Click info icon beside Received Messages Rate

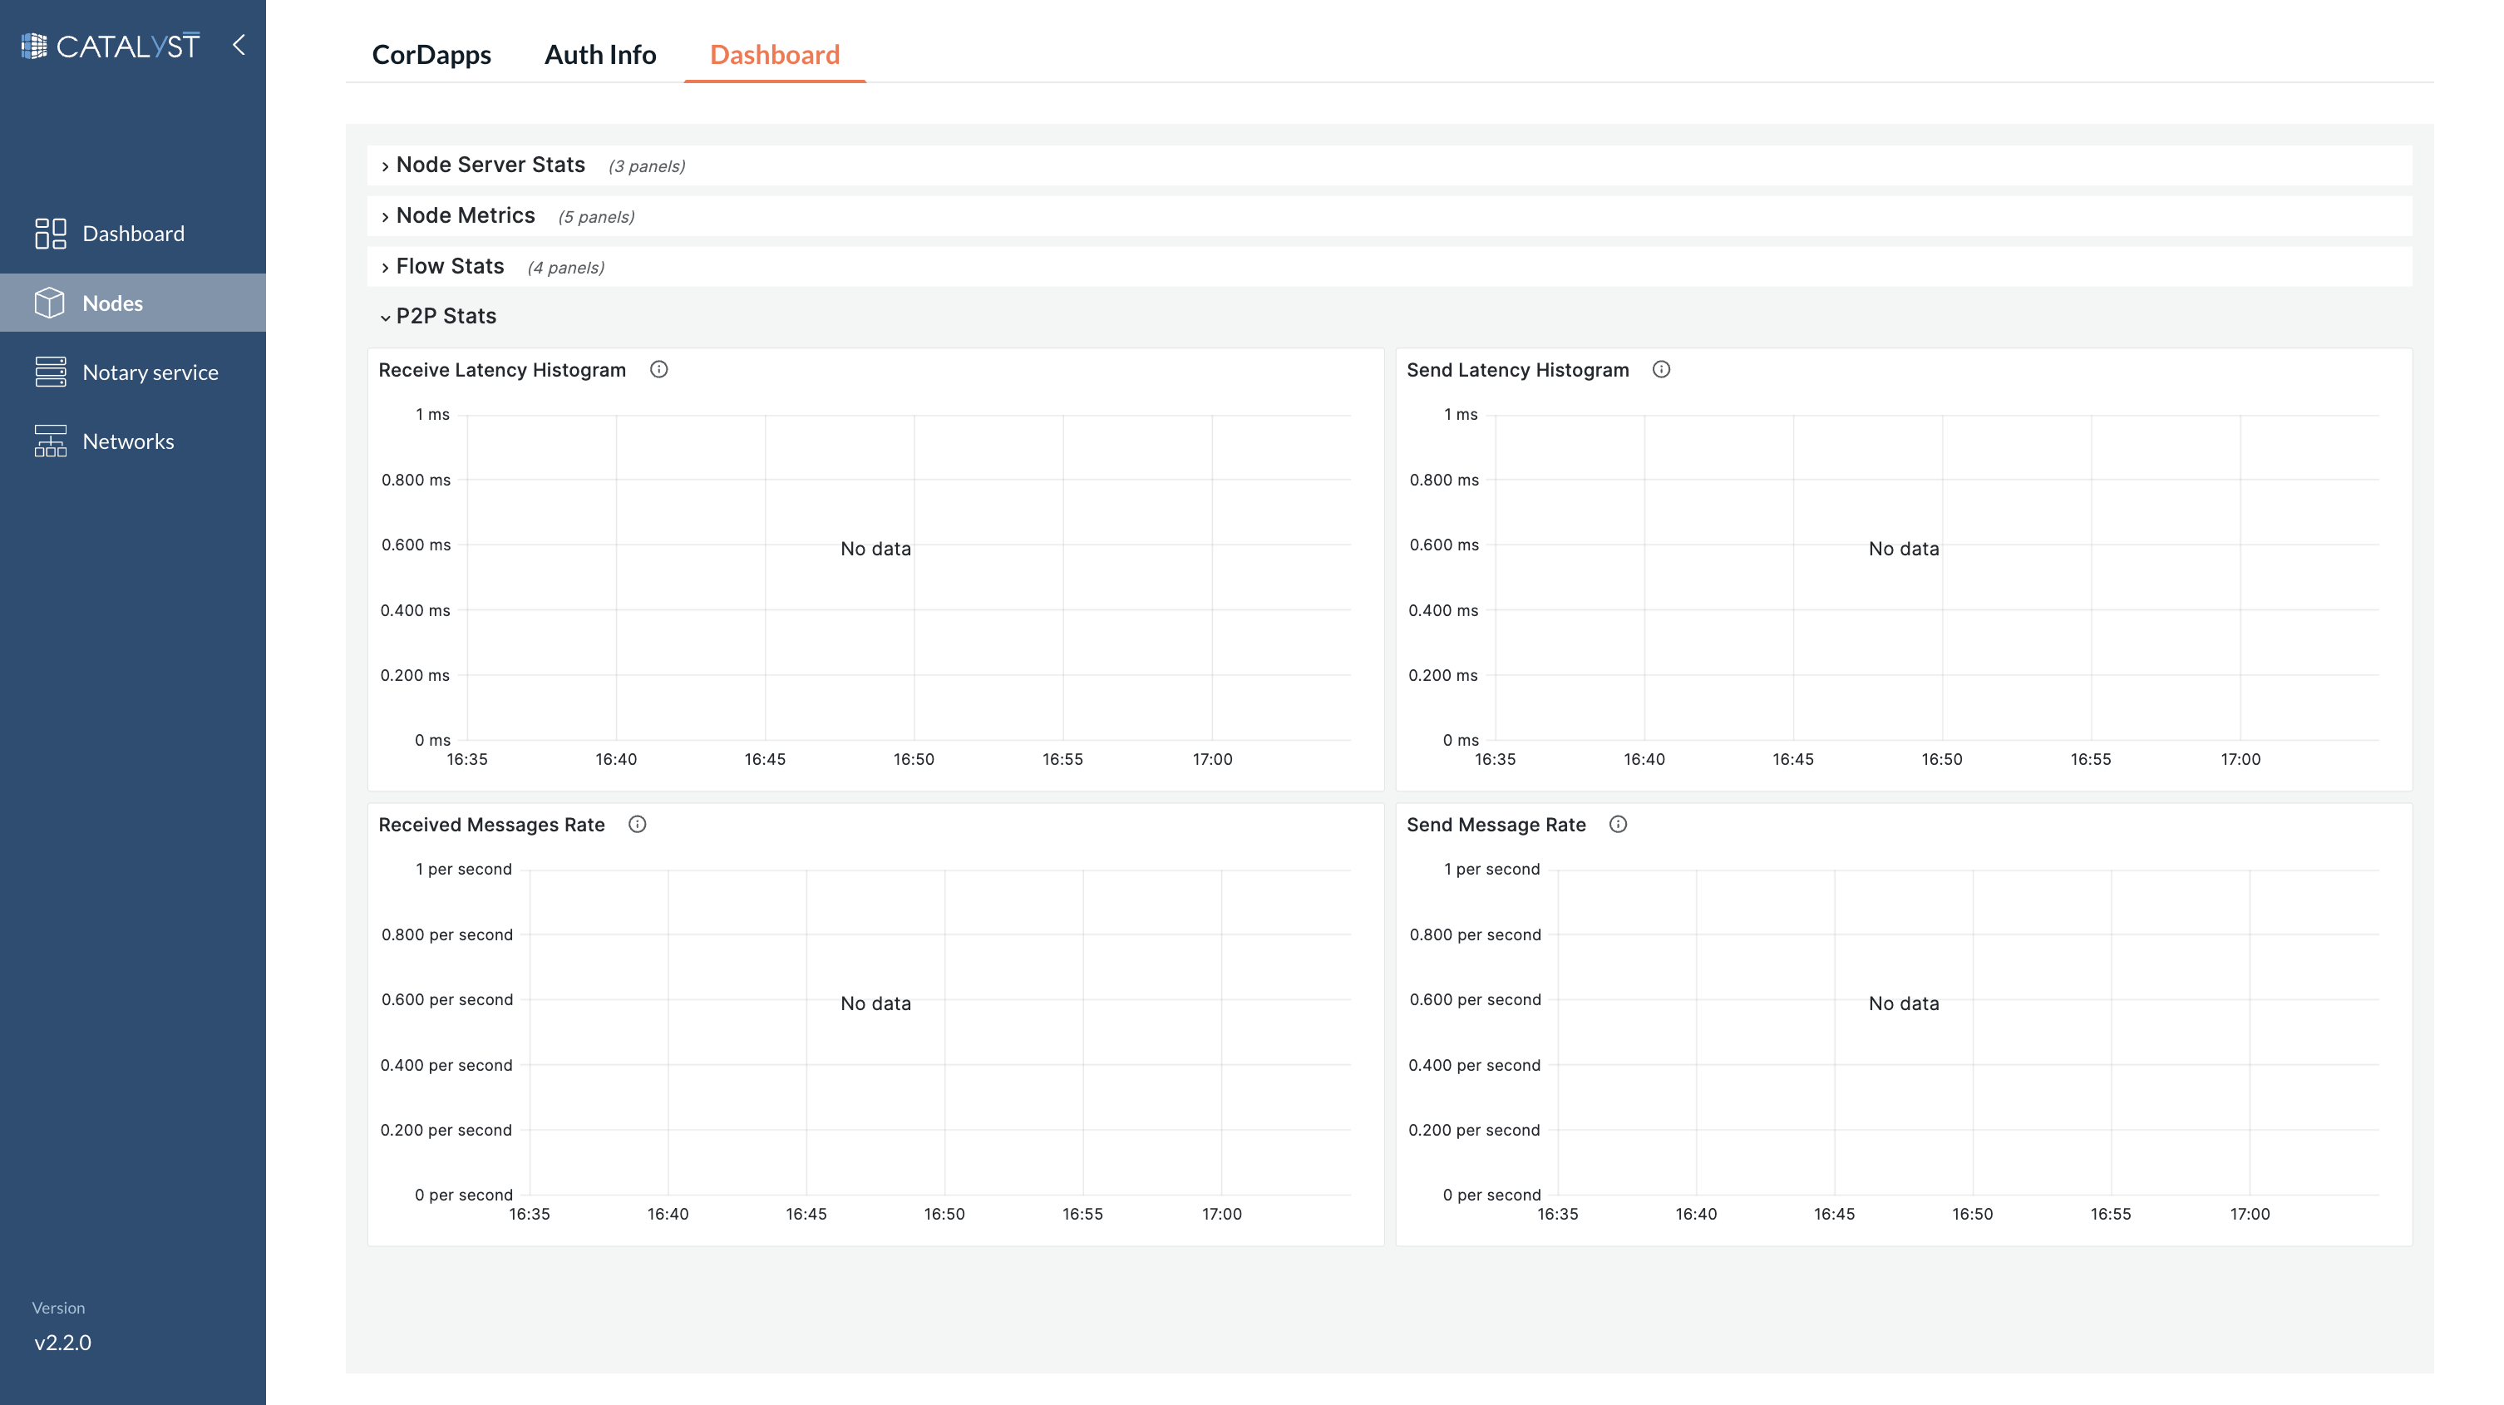(638, 825)
